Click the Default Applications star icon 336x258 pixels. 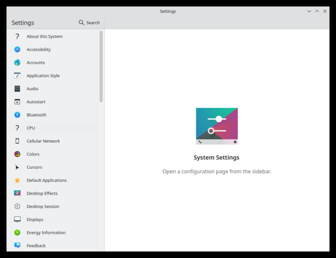[x=17, y=181]
